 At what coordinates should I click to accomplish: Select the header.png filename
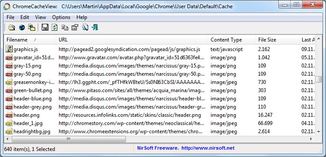click(x=26, y=115)
